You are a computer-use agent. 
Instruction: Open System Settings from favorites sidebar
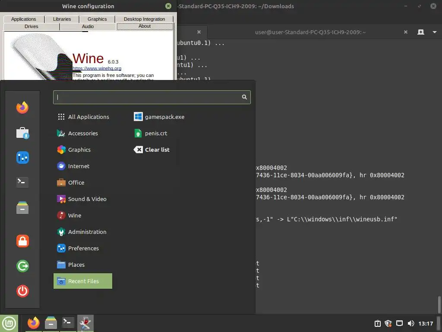point(22,157)
